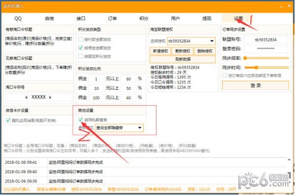295x195 pixels.
Task: Expand the 查询全部隐藏券 dropdown
Action: (119, 128)
